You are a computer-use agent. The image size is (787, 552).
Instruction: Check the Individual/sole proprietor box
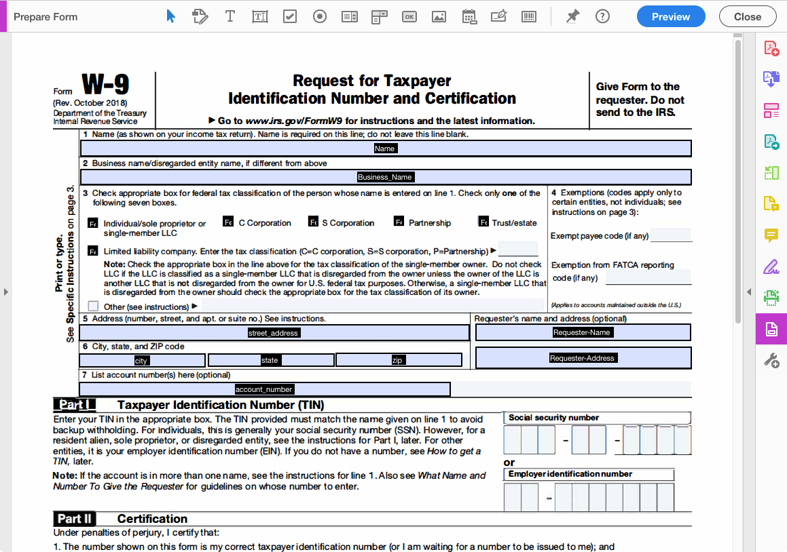pos(93,222)
